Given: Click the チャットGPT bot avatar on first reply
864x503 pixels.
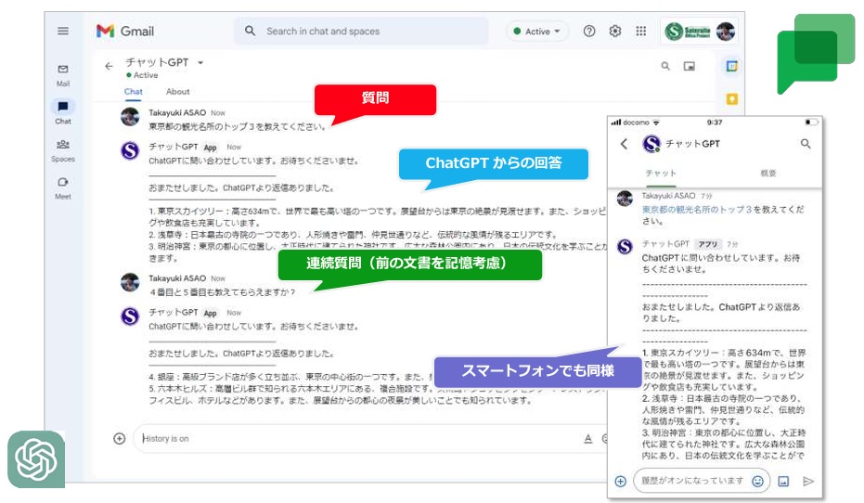Looking at the screenshot, I should point(130,150).
